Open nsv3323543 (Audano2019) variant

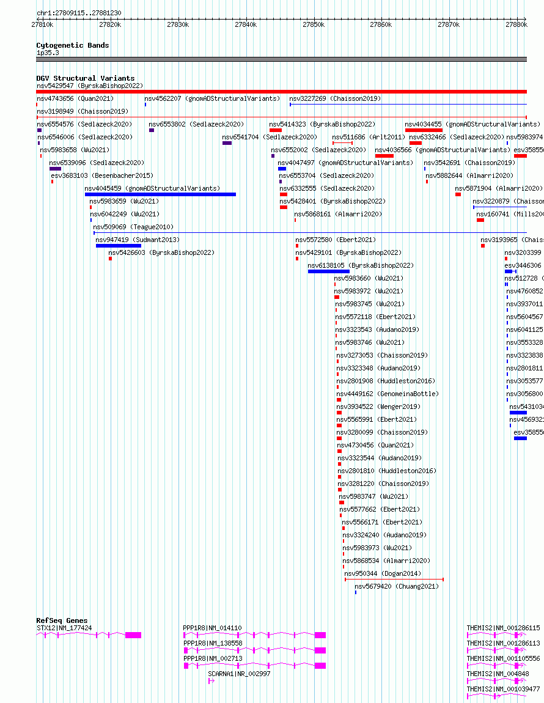point(378,329)
